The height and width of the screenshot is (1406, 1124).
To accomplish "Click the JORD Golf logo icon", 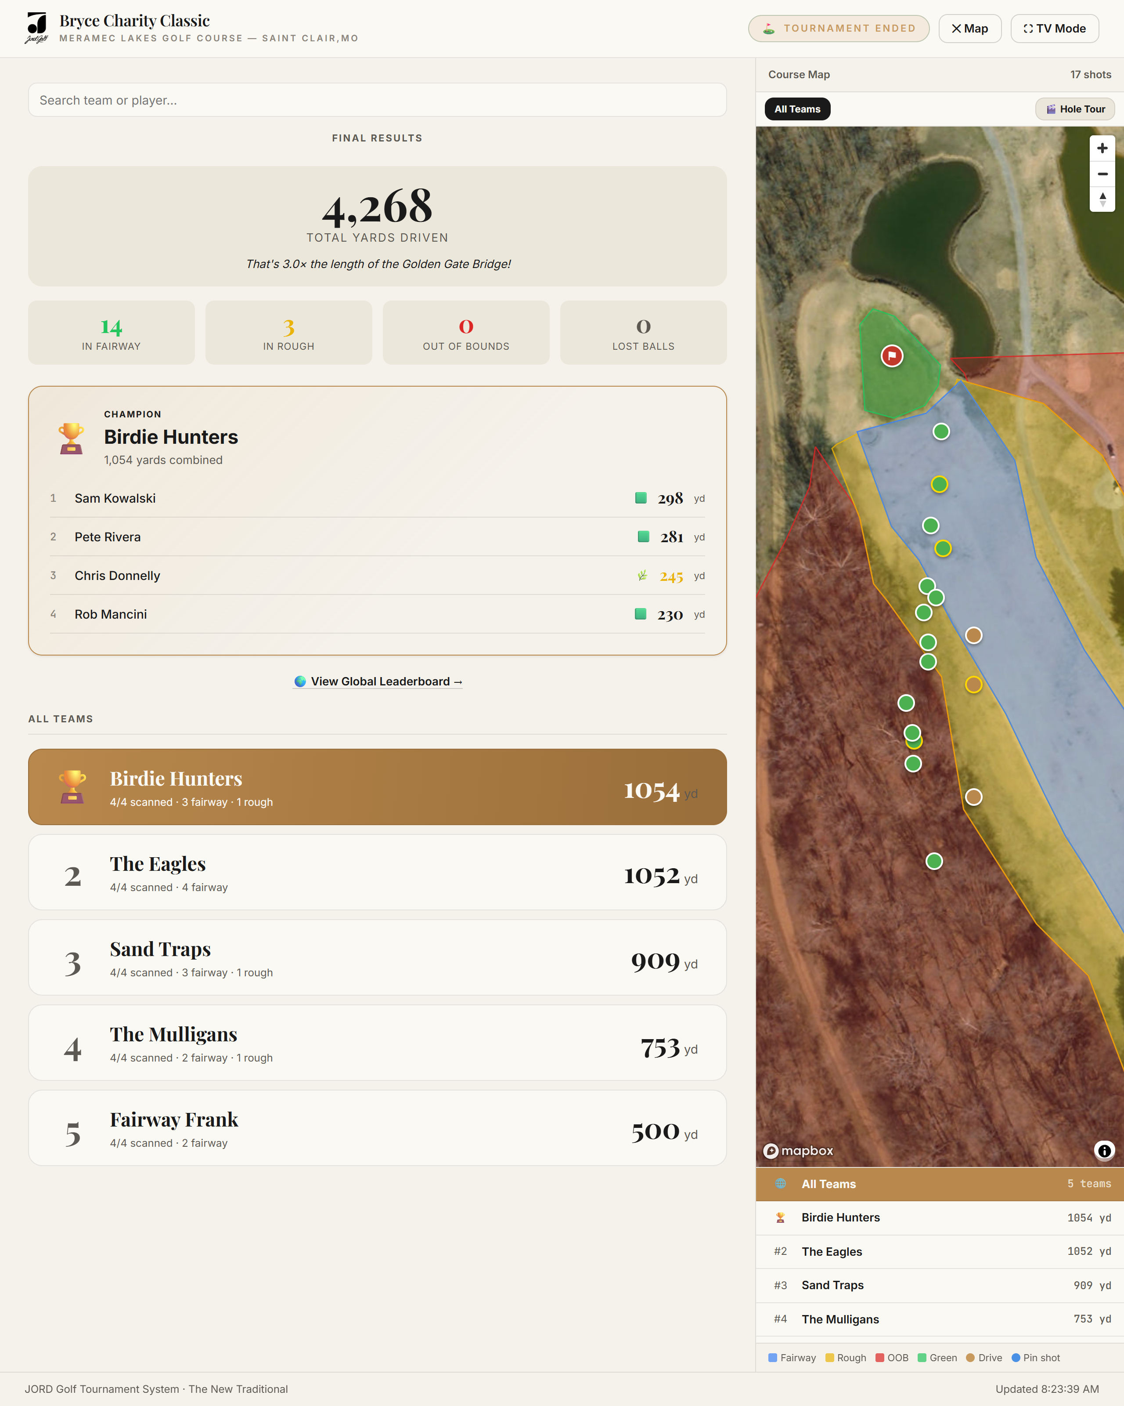I will (x=37, y=28).
